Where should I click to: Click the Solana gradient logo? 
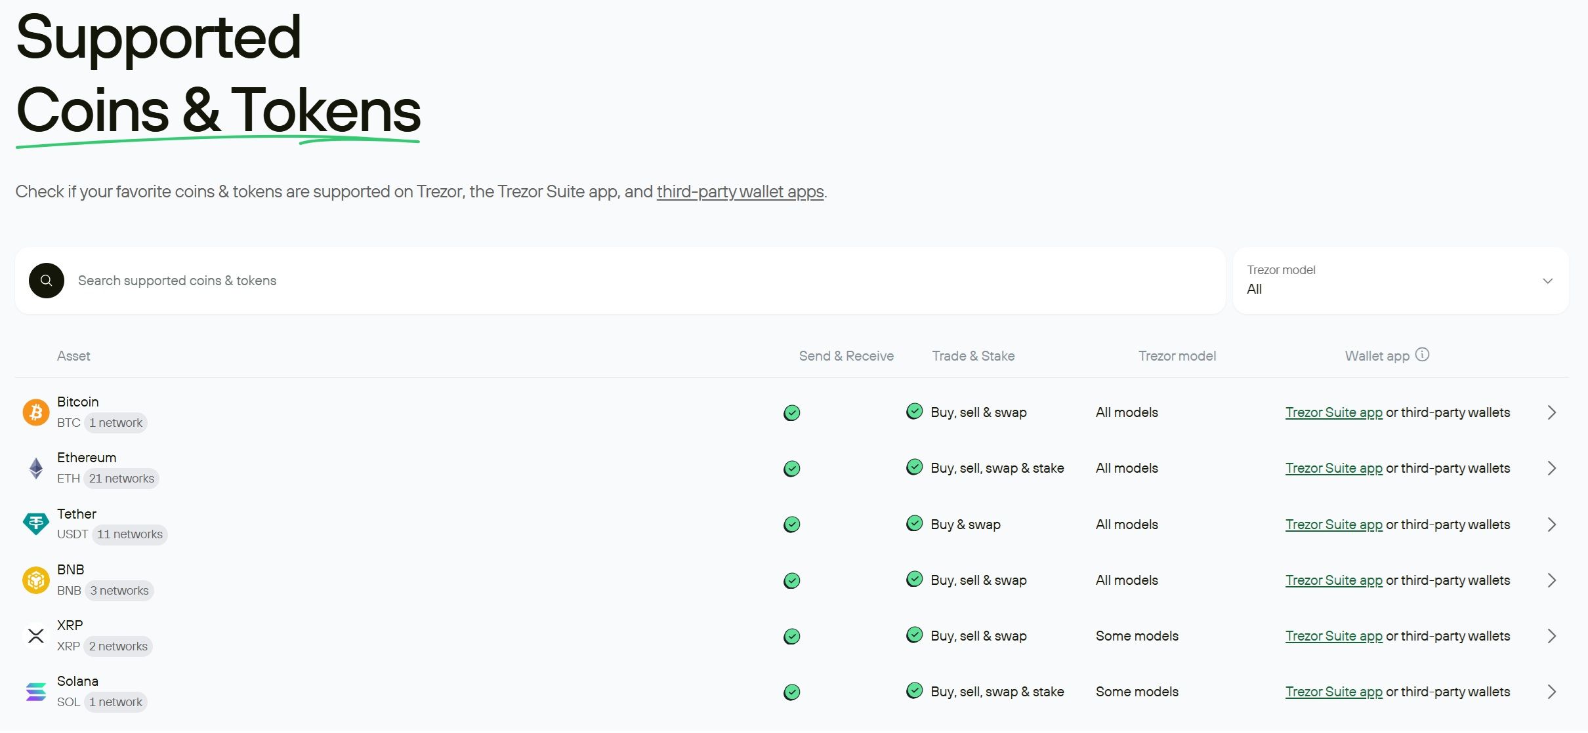click(36, 692)
